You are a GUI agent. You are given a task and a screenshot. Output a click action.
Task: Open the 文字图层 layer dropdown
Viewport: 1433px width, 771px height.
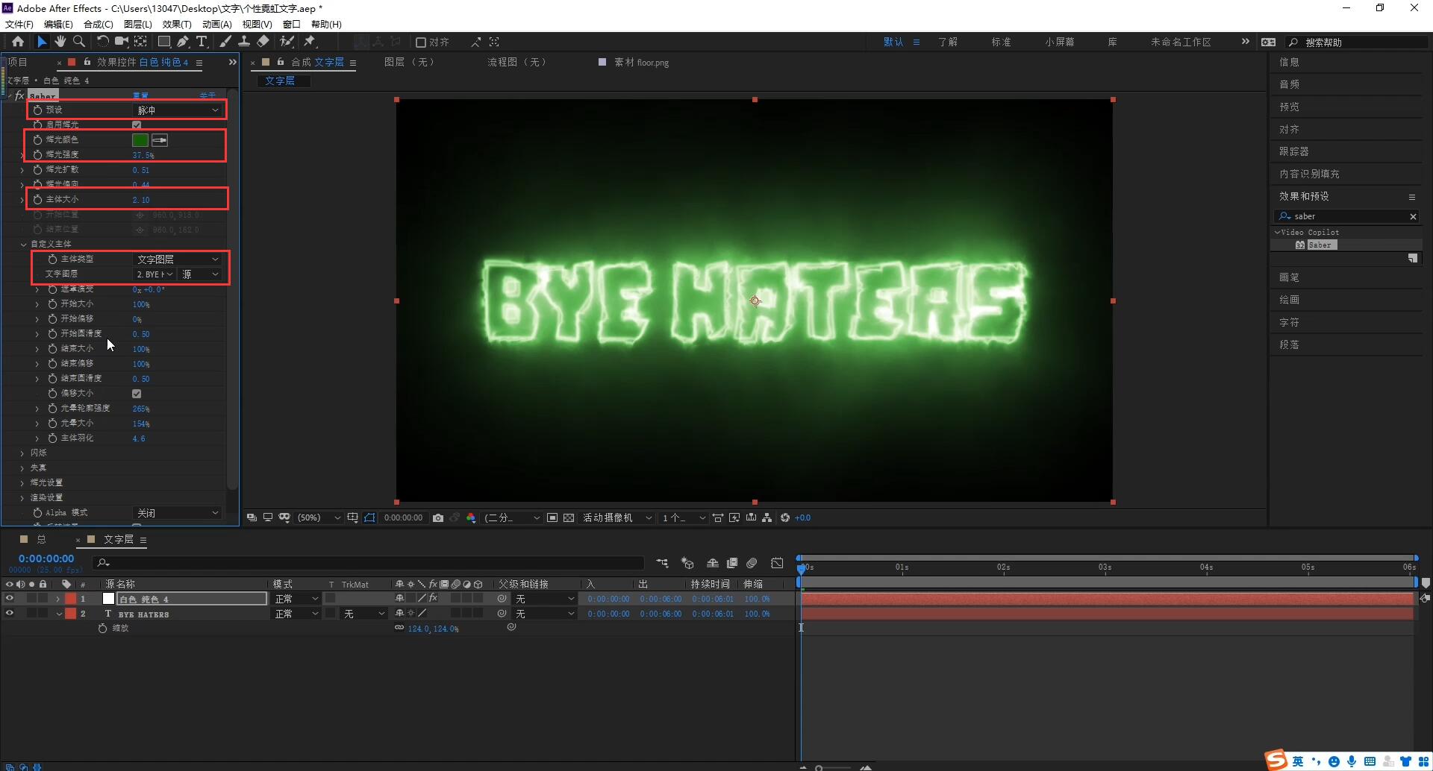pos(154,274)
